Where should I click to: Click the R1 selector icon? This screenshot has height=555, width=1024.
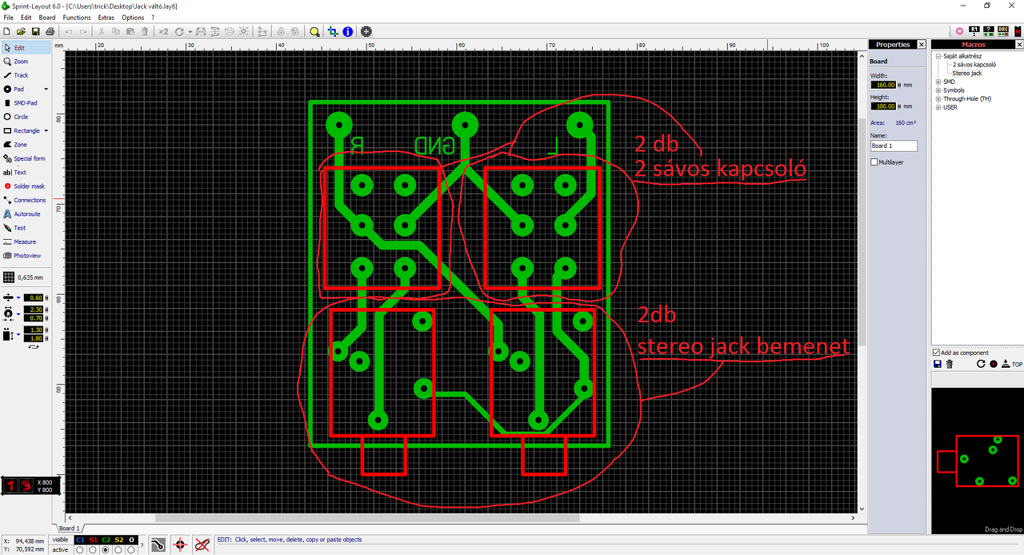(x=974, y=31)
